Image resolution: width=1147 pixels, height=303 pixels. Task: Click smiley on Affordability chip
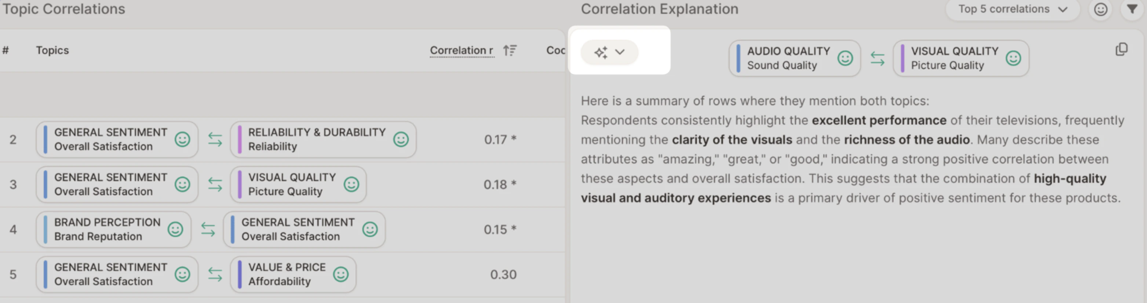pos(341,274)
